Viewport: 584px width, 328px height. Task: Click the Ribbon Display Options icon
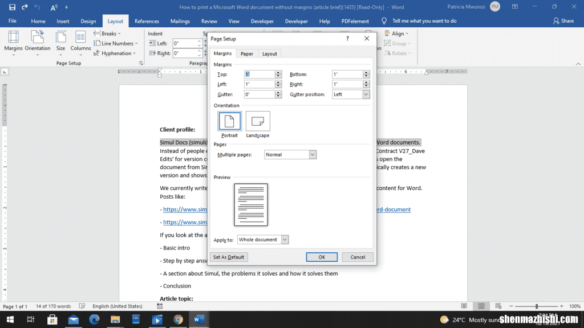point(515,7)
